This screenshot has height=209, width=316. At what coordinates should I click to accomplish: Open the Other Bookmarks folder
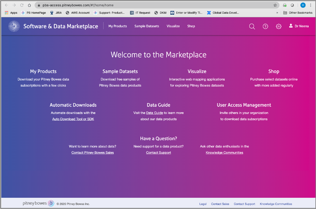[x=298, y=13]
